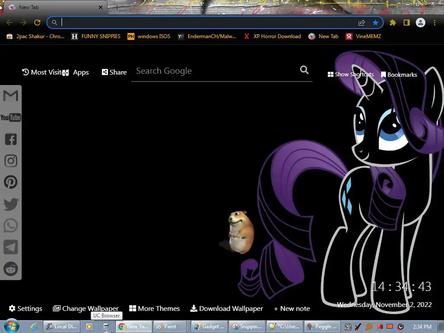
Task: Switch to *C:\Use... Notepad++ taskbar item
Action: pyautogui.click(x=284, y=326)
